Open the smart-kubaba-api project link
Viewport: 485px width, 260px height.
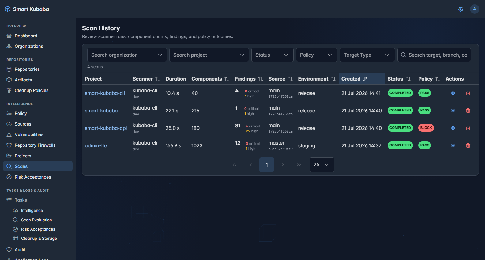pos(106,128)
